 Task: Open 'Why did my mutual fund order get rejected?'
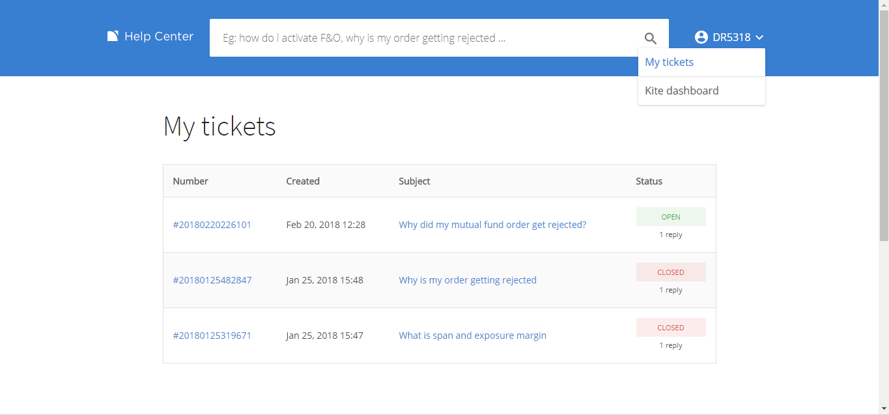click(x=492, y=225)
